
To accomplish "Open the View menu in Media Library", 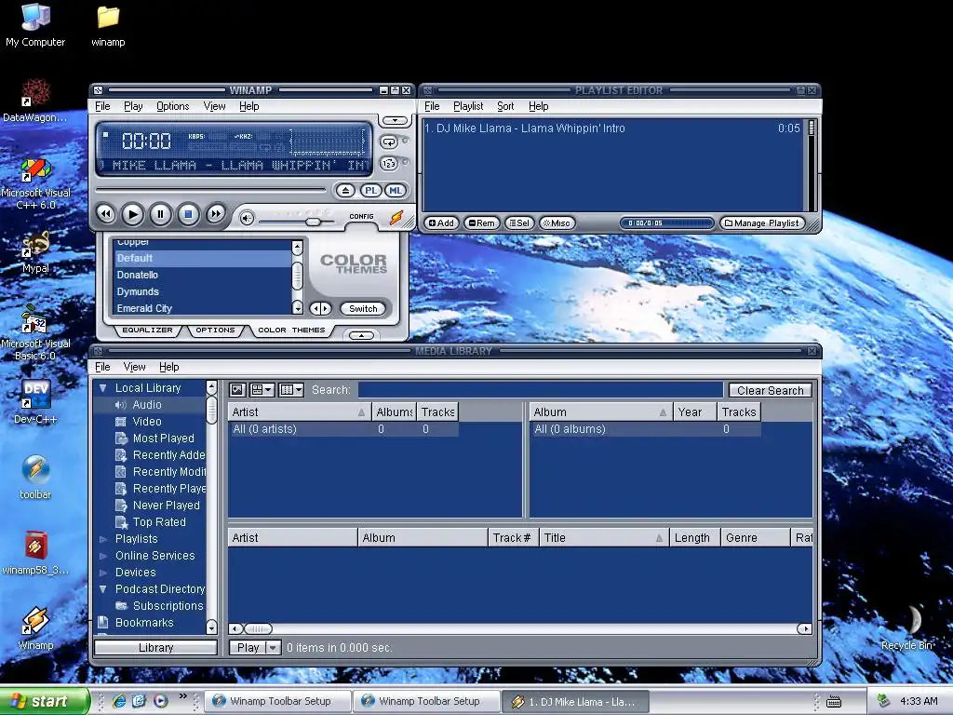I will click(x=134, y=367).
